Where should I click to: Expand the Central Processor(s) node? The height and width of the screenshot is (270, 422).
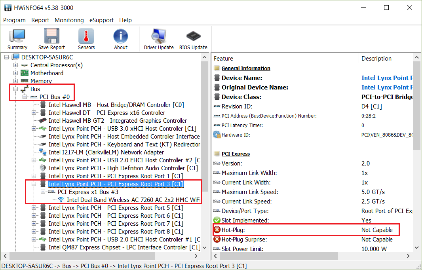(x=15, y=65)
